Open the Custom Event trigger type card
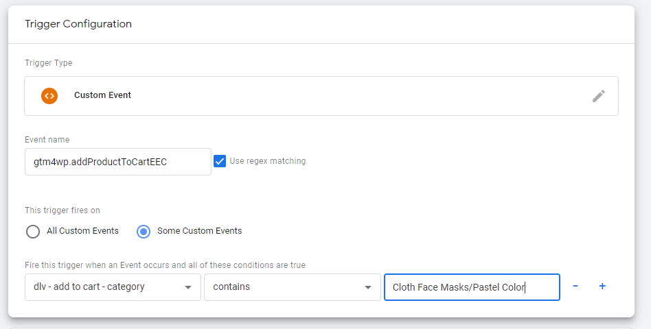 coord(321,96)
